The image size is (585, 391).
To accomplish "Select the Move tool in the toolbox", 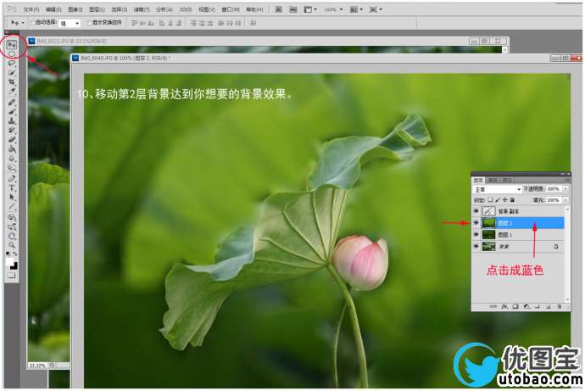I will (12, 43).
